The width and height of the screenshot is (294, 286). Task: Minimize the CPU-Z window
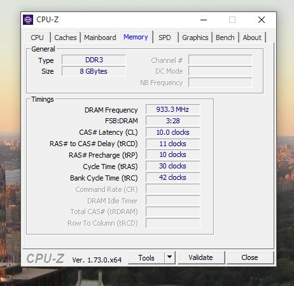tap(204, 20)
